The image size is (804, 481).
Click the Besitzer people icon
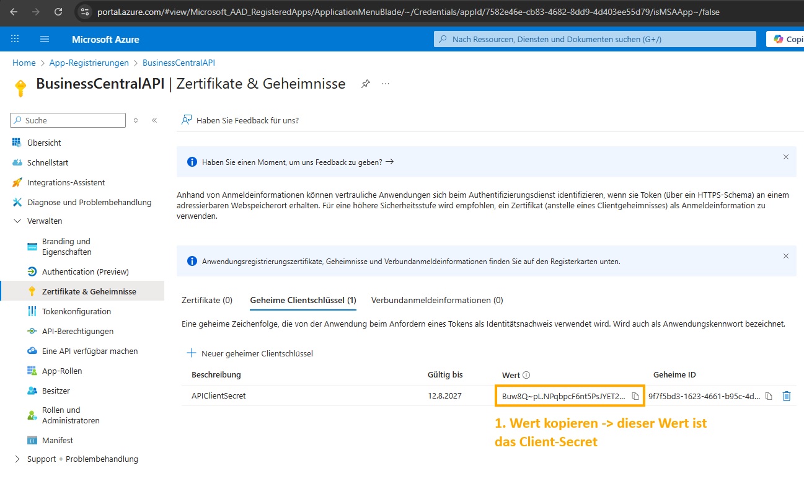click(32, 391)
